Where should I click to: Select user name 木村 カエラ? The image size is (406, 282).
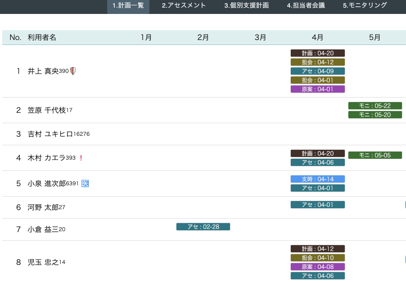click(x=47, y=158)
